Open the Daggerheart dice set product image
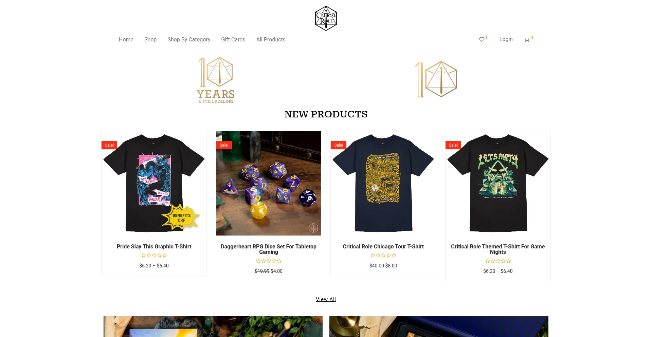Viewport: 652px width, 337px height. [269, 183]
